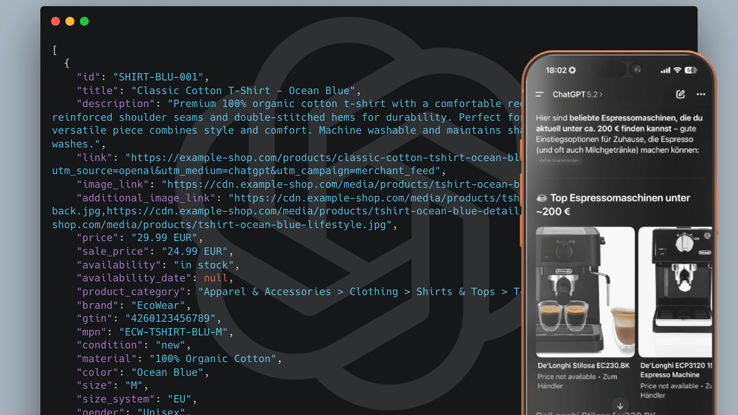Tap the 18:02 clock on the phone
Viewport: 738px width, 415px height.
556,70
